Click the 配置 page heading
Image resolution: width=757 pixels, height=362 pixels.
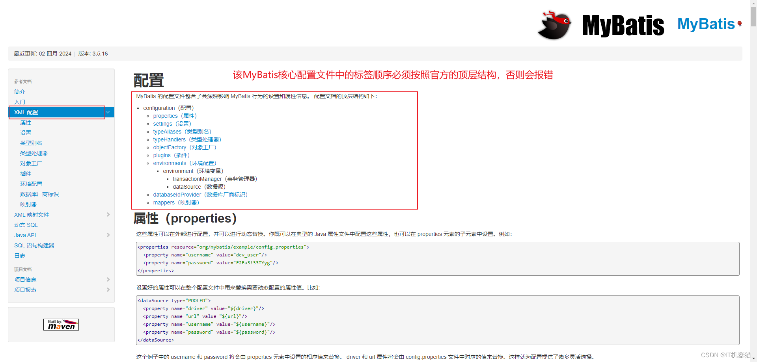click(149, 80)
